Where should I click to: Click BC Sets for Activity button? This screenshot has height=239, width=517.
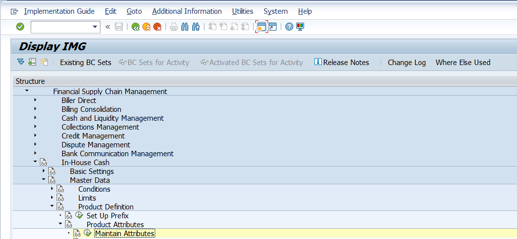(154, 63)
